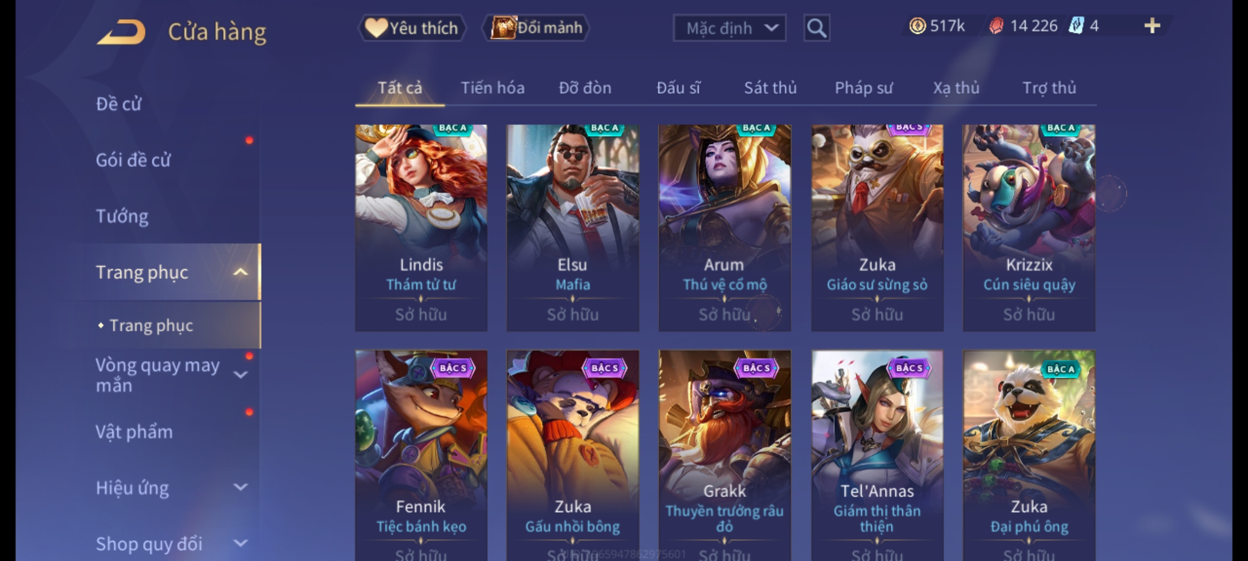The height and width of the screenshot is (561, 1248).
Task: Click the heart icon on Yêu thích
Action: (x=375, y=28)
